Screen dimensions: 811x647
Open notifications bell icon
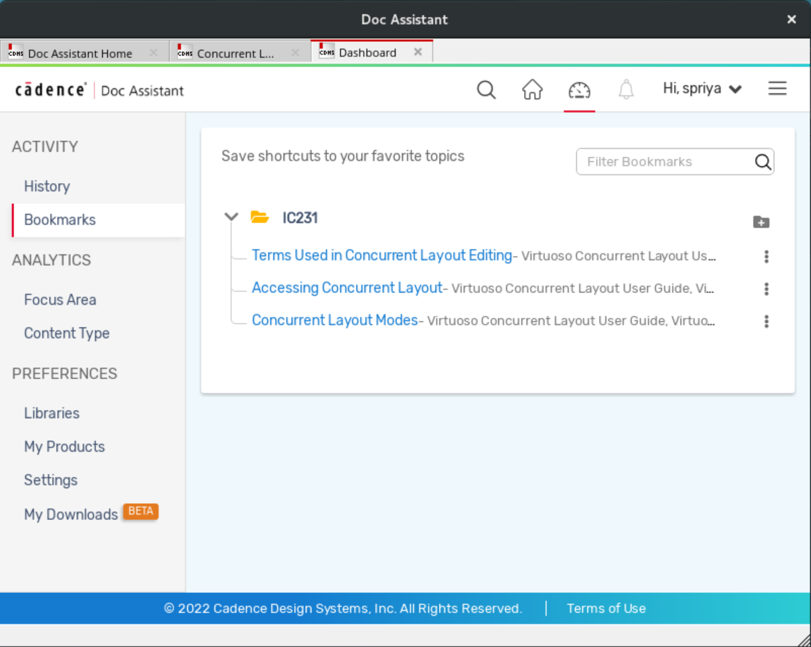coord(627,89)
